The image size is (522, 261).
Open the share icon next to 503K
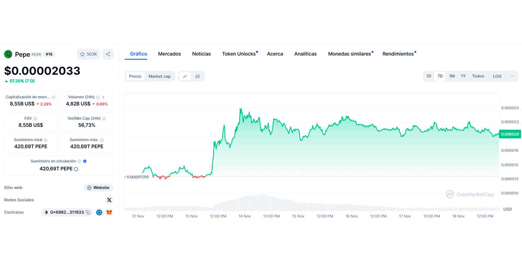pyautogui.click(x=108, y=54)
